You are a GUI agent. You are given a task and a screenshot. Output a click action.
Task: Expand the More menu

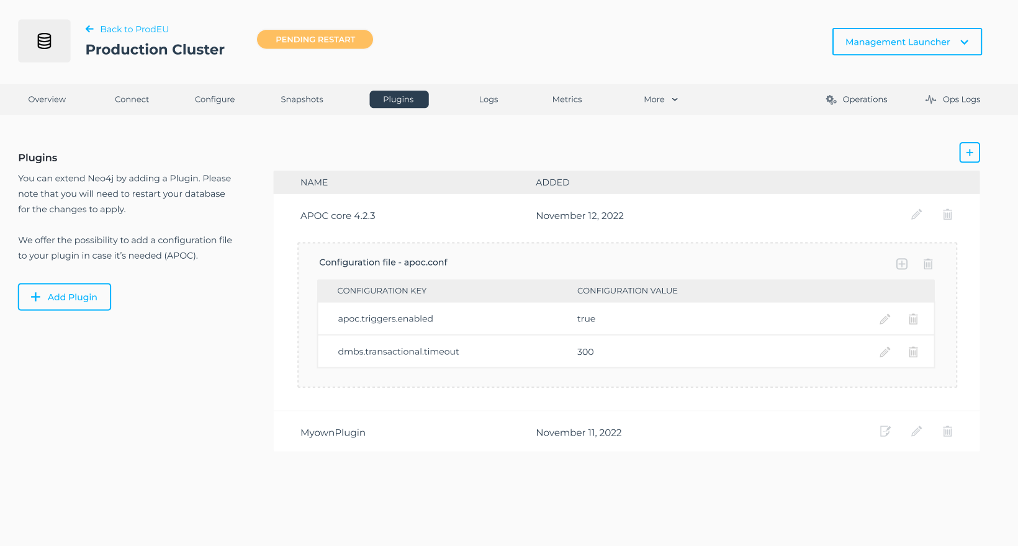point(660,99)
